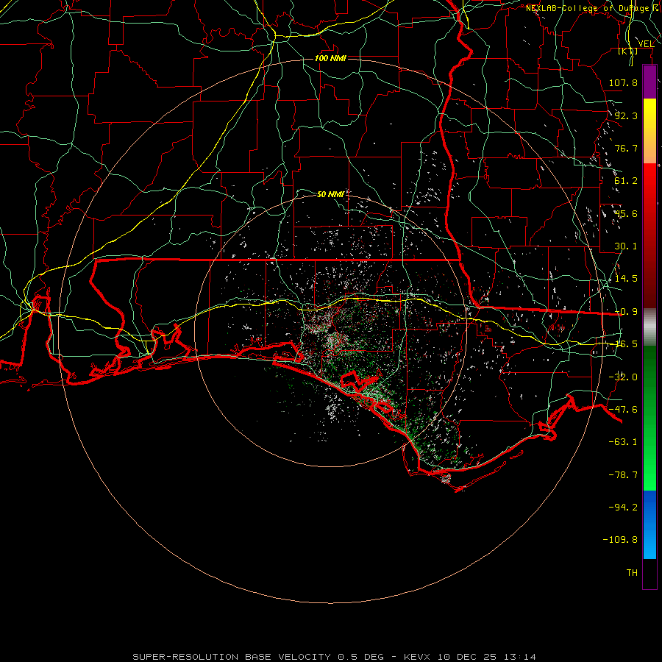Click the "SUPER-RESOLUTION BASE VELOCITY" caption at the bottom

[232, 657]
